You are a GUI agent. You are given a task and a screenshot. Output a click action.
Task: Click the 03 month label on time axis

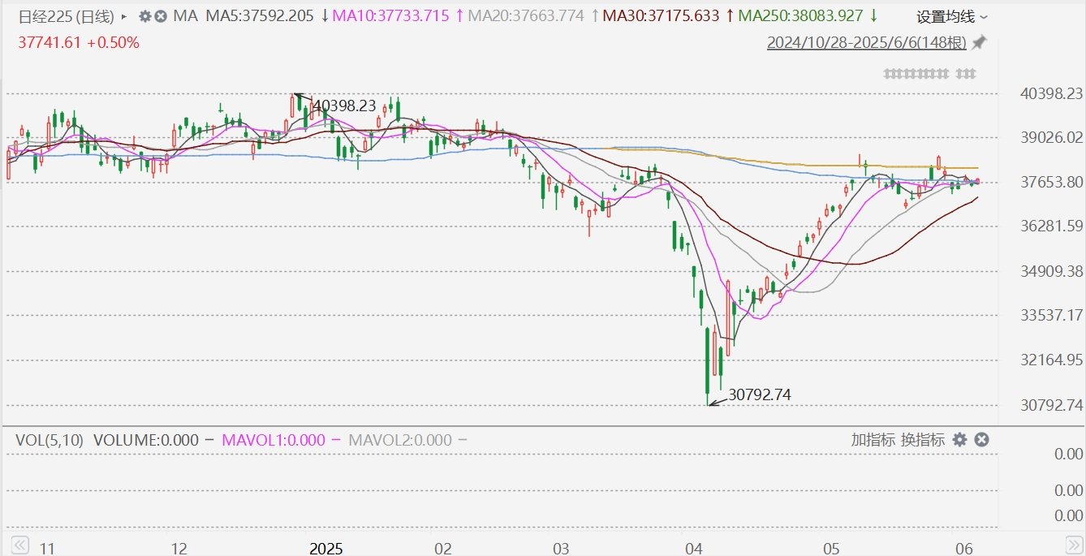pos(562,549)
